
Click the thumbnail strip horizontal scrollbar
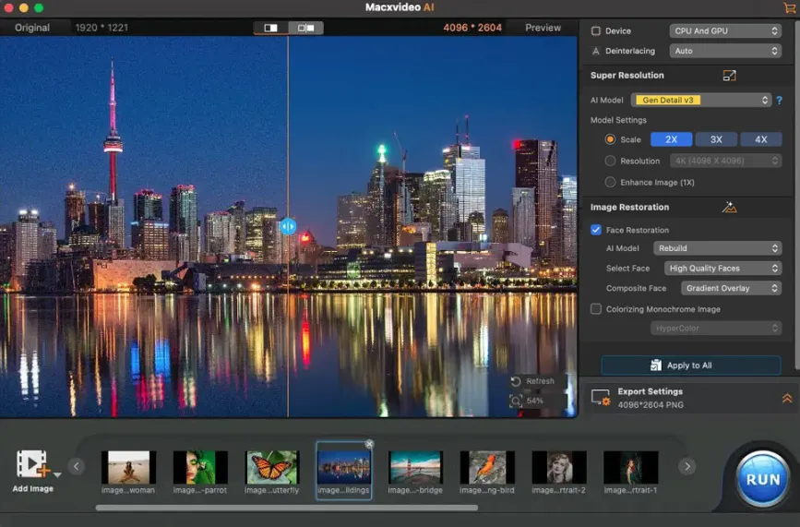pos(287,508)
